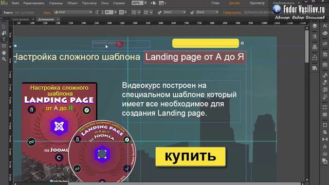Switch to План mode
This screenshot has width=329, height=185.
[x=215, y=3]
